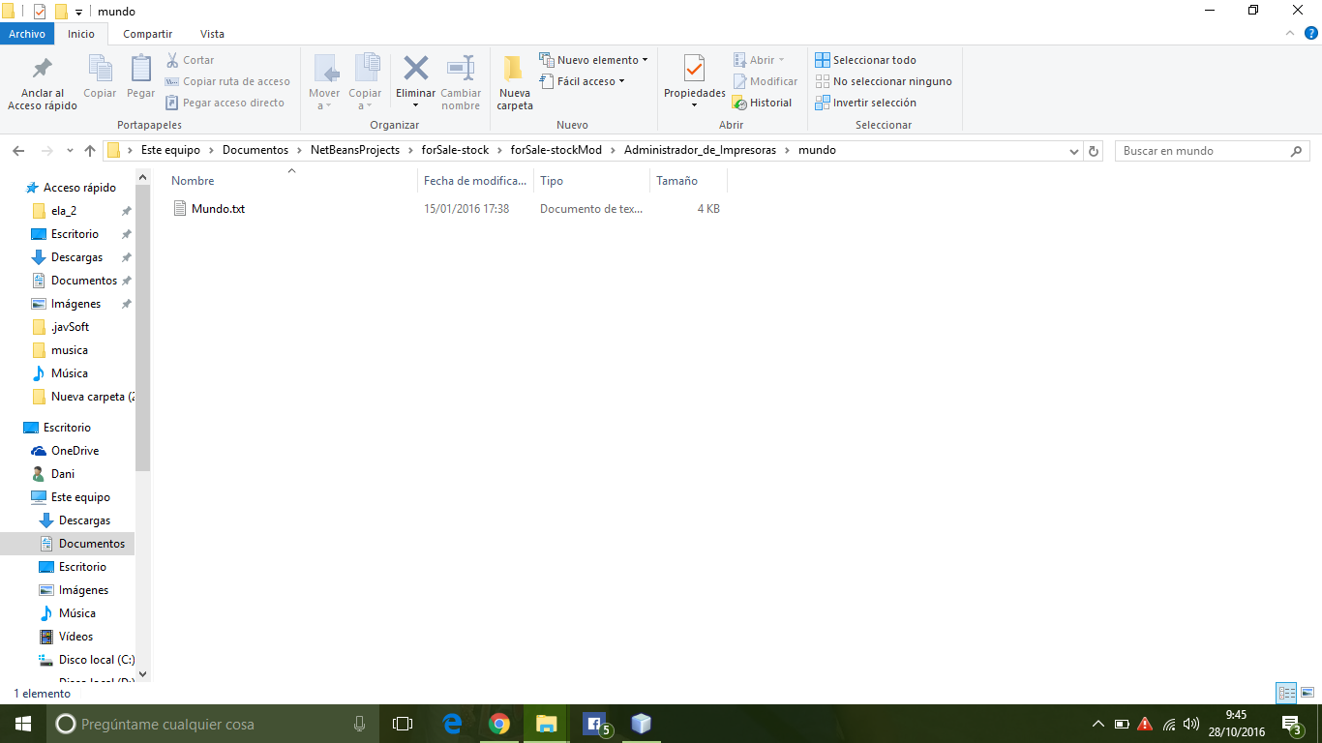The width and height of the screenshot is (1322, 743).
Task: Click the Pegar clipboard icon
Action: pos(140,68)
